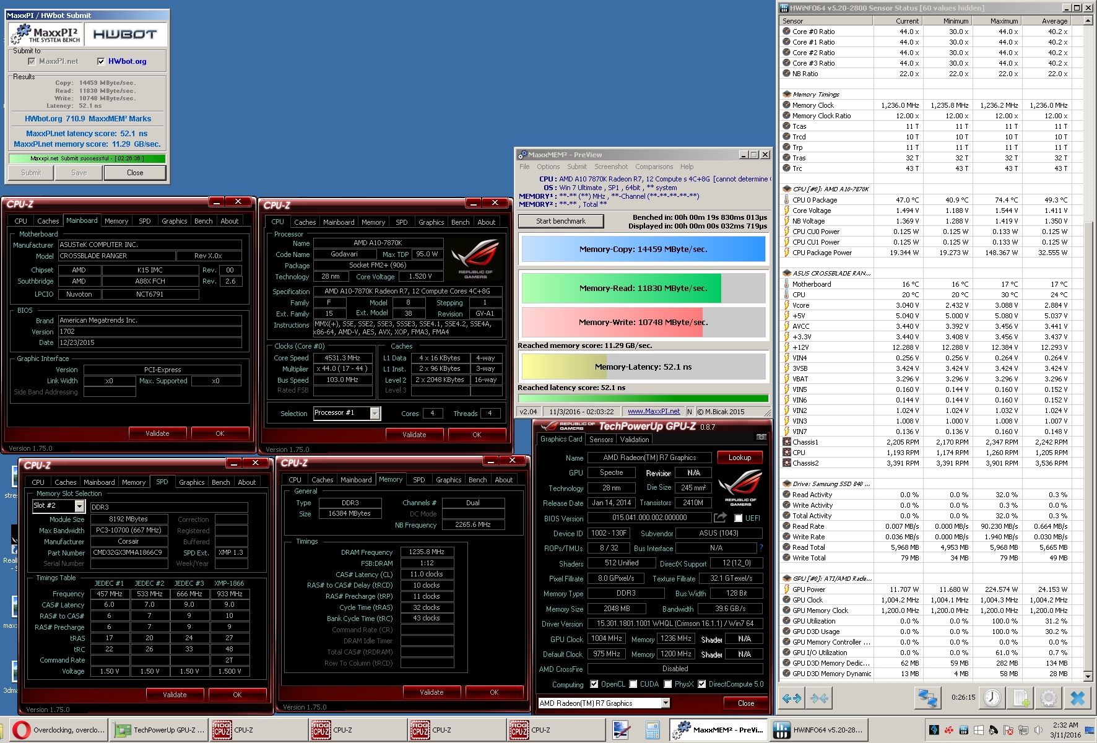Viewport: 1097px width, 743px height.
Task: Click the HWiNFO expand-columns arrows icon
Action: point(791,698)
